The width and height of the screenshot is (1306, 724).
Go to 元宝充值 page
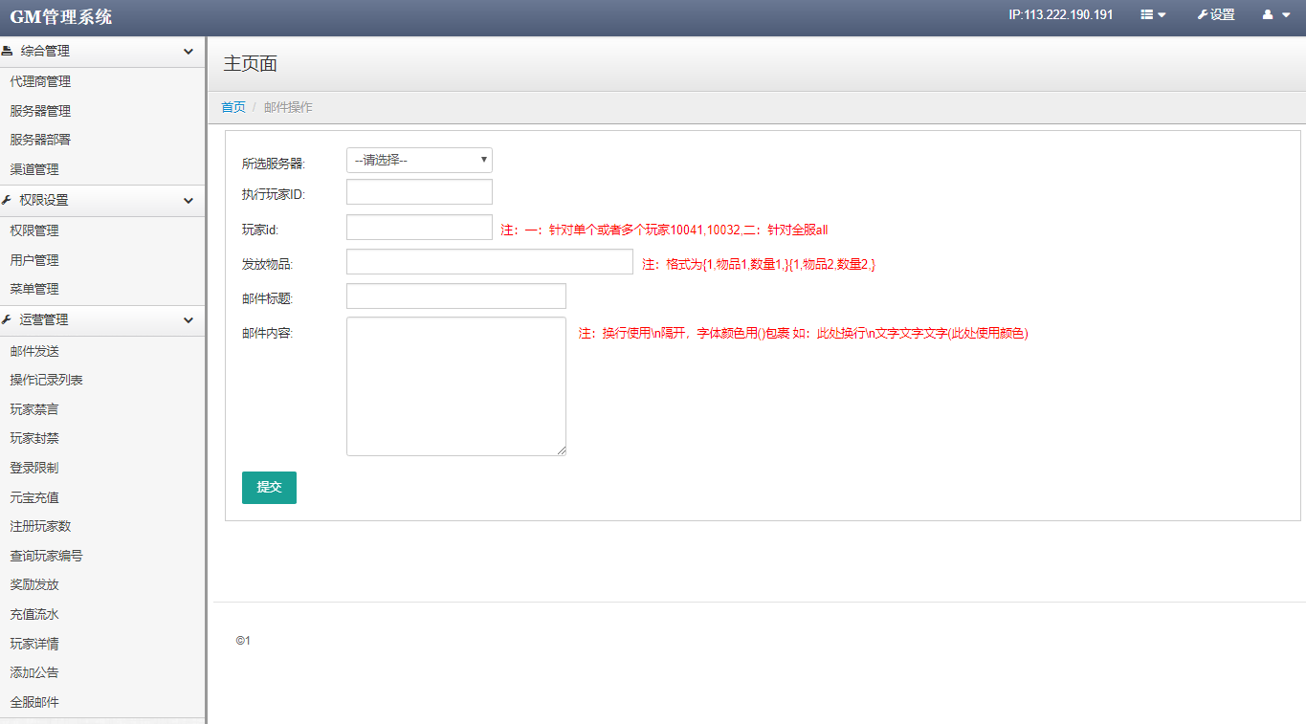tap(34, 497)
